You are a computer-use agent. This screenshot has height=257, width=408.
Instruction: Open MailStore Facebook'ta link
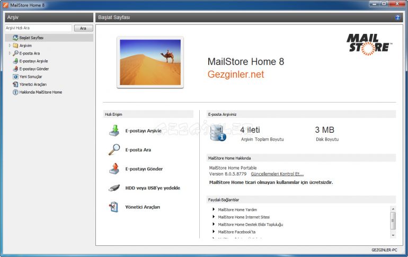[x=236, y=232]
